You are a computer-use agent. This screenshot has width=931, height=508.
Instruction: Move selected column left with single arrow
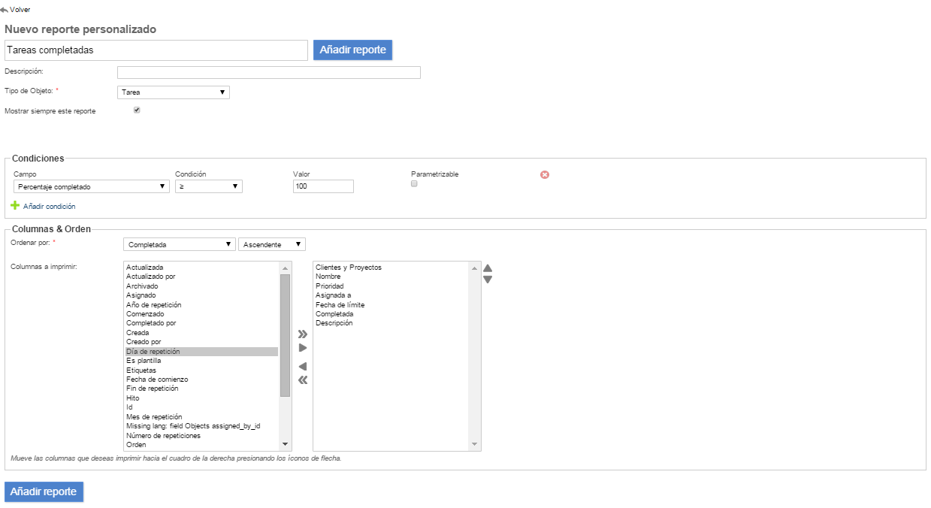click(303, 366)
